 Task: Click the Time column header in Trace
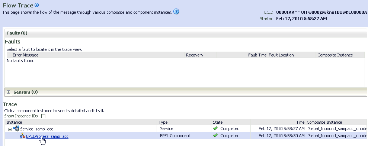tap(300, 122)
